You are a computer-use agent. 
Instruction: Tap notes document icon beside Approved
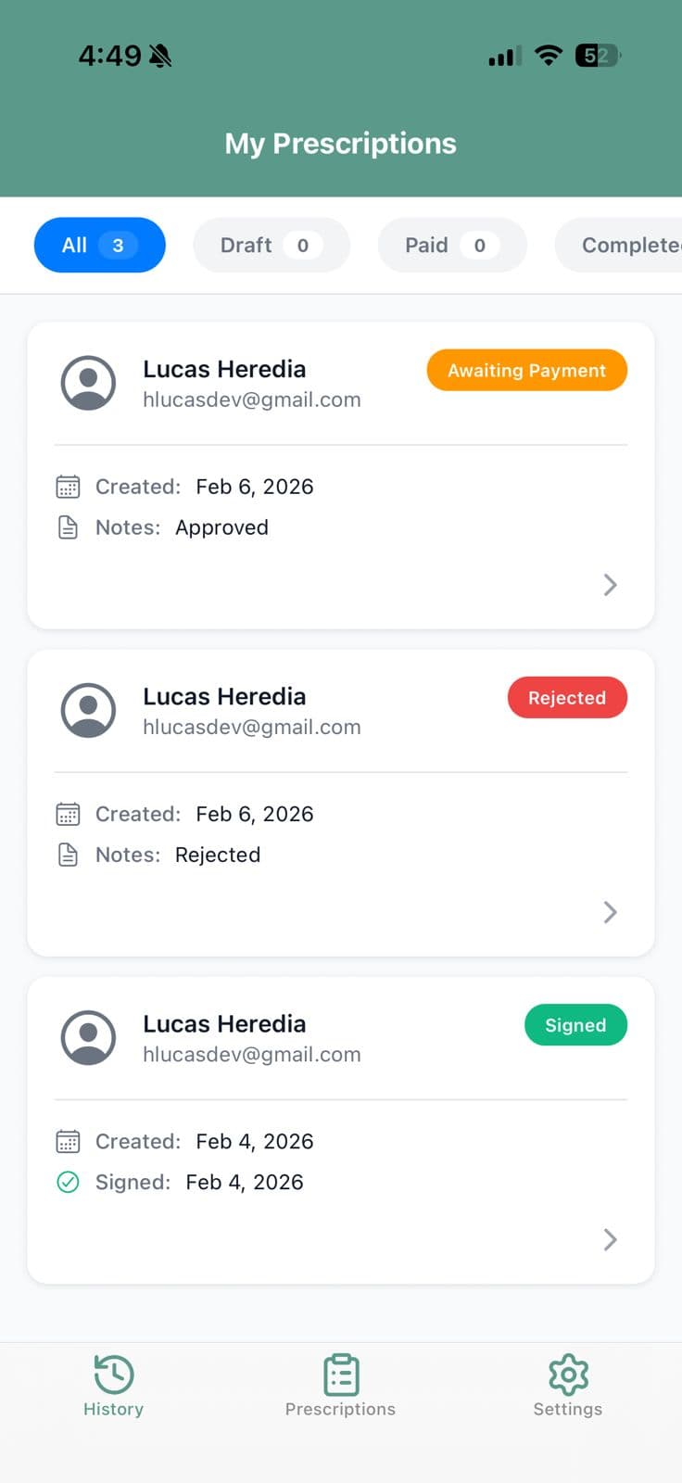(x=68, y=527)
